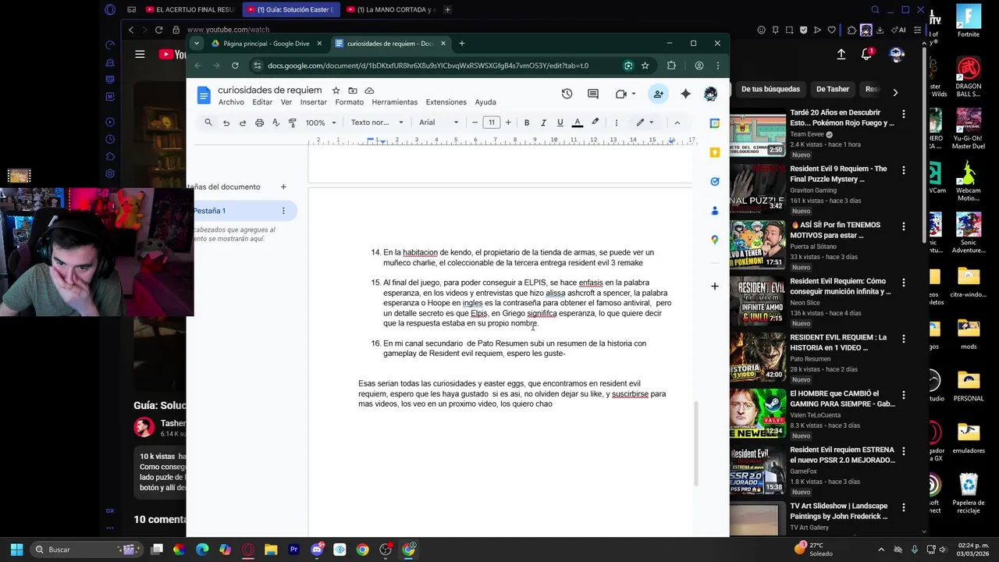
Task: Open the comments panel icon
Action: coord(593,94)
